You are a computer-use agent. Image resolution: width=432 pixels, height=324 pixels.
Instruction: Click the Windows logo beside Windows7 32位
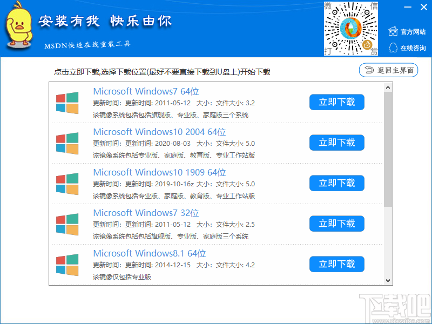tap(67, 224)
